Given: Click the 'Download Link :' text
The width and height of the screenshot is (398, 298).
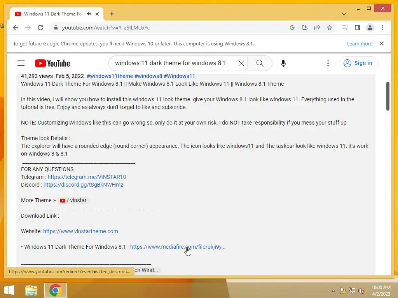Looking at the screenshot, I should pyautogui.click(x=40, y=216).
